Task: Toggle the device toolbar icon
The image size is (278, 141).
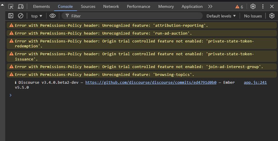Action: click(21, 7)
